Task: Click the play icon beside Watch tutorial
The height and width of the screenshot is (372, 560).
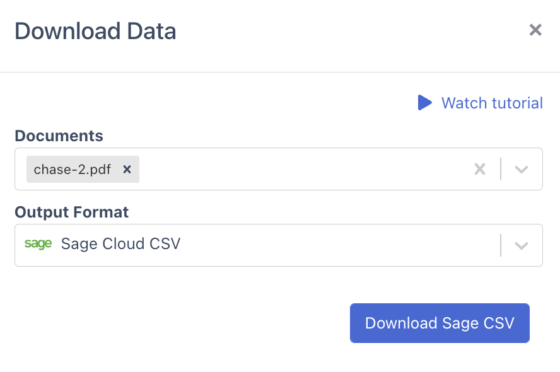Action: click(425, 103)
